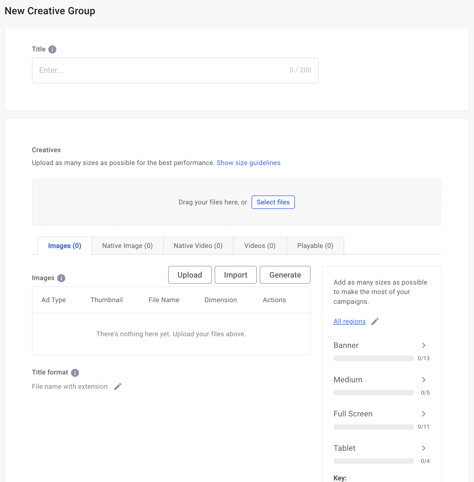Click the Banner progress bar
474x482 pixels.
[374, 358]
